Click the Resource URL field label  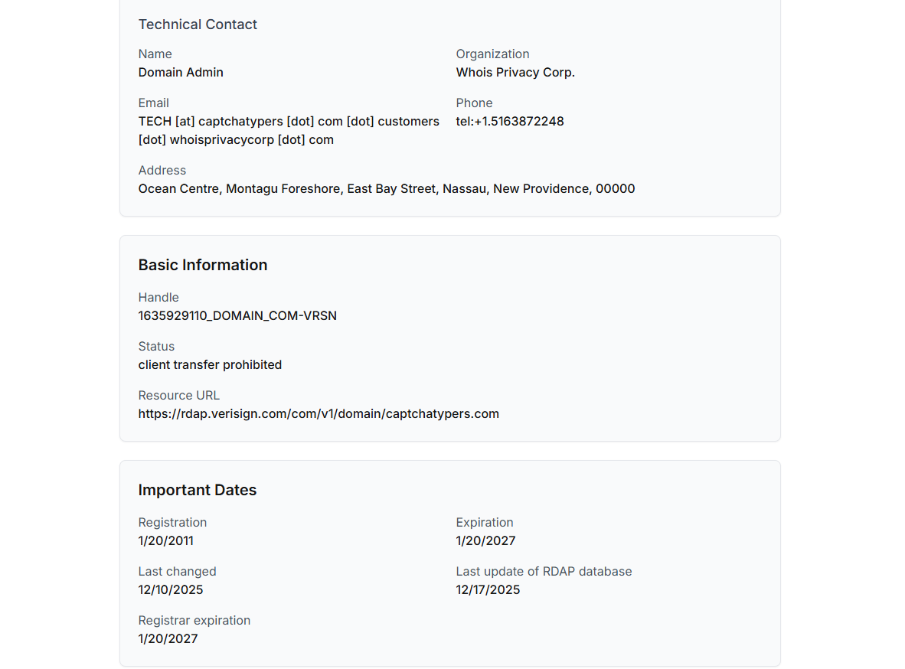179,396
